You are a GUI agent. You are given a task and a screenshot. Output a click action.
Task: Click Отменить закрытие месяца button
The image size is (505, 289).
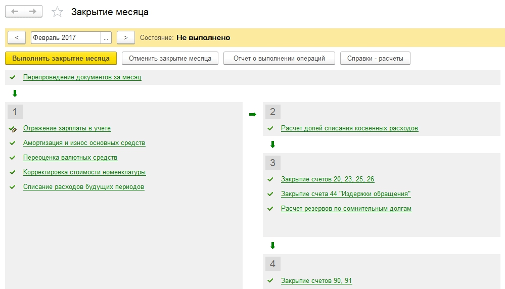coord(170,58)
